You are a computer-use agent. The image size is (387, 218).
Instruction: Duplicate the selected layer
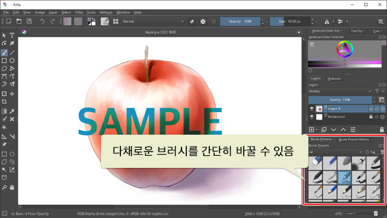[324, 130]
